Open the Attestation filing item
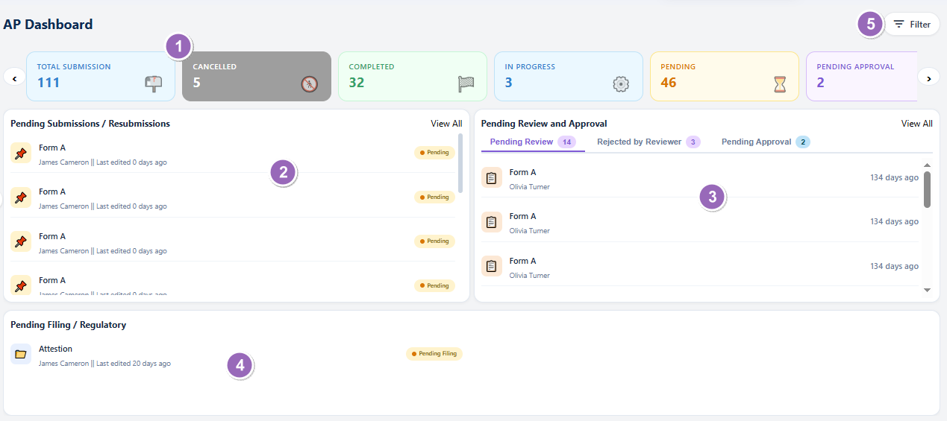 pyautogui.click(x=237, y=355)
